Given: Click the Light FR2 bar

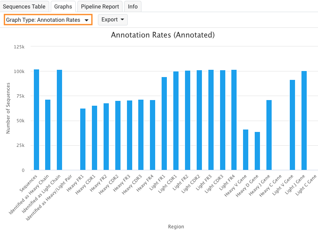Looking at the screenshot, I should pos(187,120).
